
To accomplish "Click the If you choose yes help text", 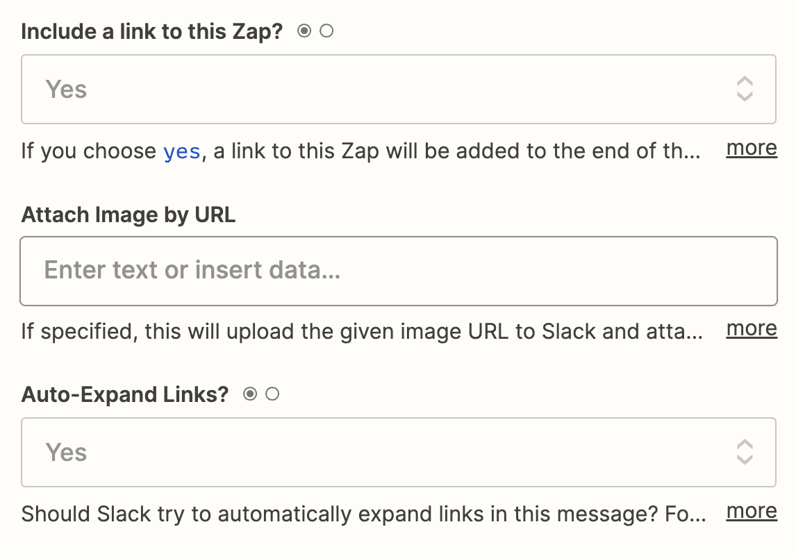I will point(360,151).
